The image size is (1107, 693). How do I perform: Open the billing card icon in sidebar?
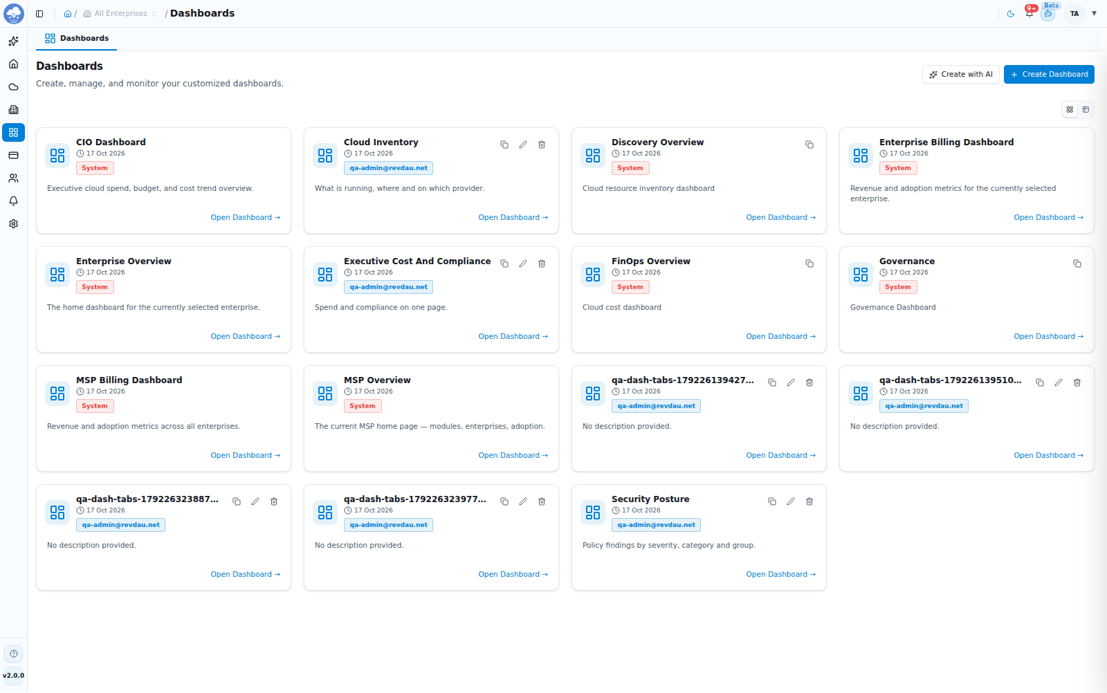[13, 156]
